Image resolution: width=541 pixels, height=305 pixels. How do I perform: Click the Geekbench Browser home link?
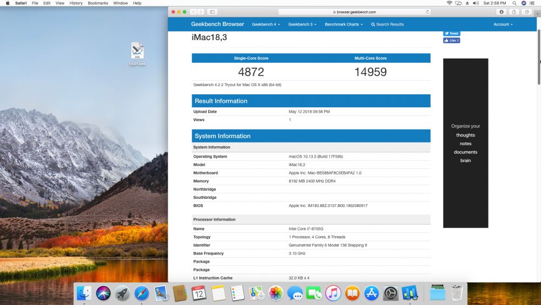[x=217, y=24]
